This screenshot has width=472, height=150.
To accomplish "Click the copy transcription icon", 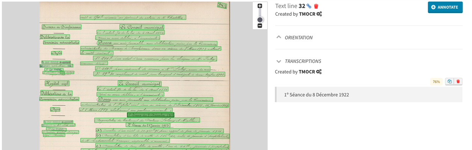I will [449, 81].
